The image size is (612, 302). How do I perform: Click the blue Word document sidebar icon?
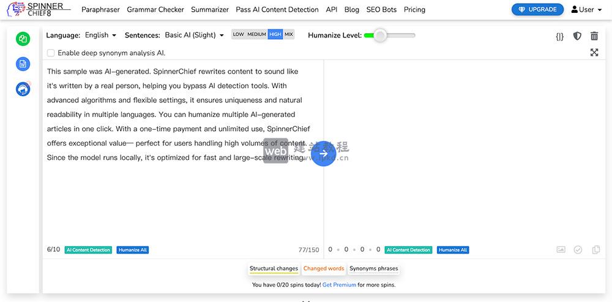tap(23, 64)
